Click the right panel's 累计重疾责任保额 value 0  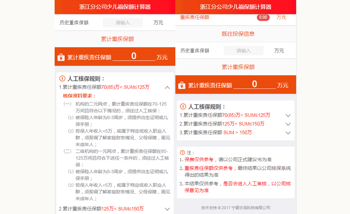[x=254, y=84]
